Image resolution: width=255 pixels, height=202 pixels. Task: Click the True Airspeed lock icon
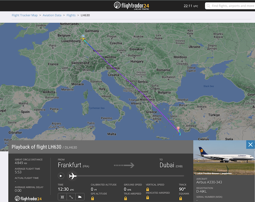125,199
